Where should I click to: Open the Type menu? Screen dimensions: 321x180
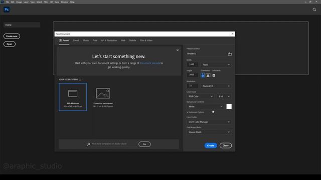pos(33,2)
